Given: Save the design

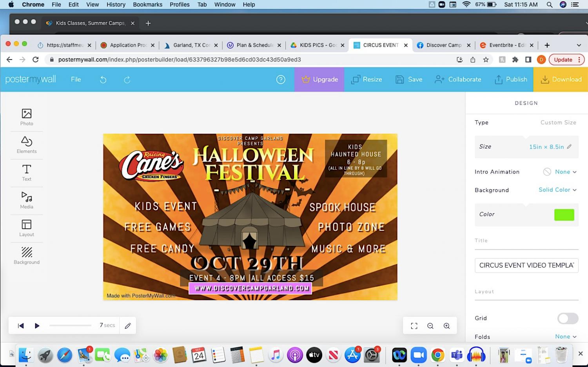Looking at the screenshot, I should coord(409,80).
